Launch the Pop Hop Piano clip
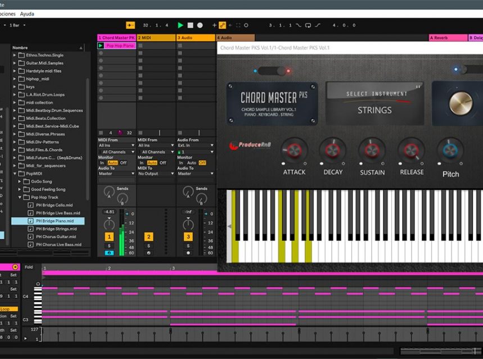483x359 pixels. tap(101, 46)
